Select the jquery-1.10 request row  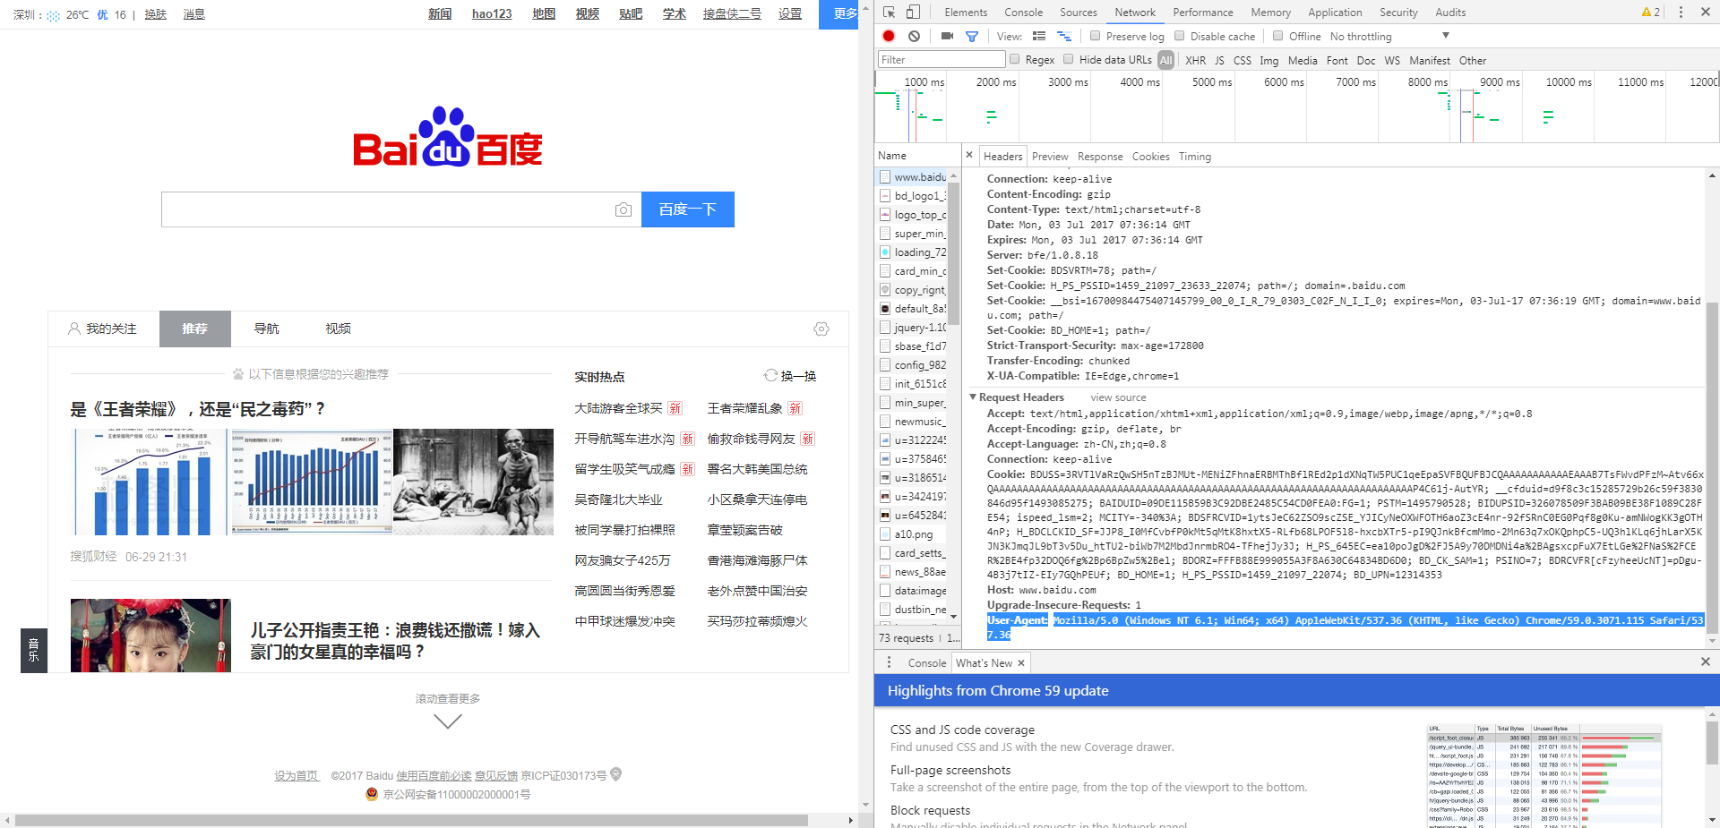pos(913,328)
